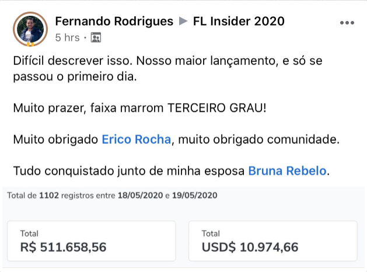Click the Total label above USD$ amount
Screen dimensions: 367x272
(211, 234)
